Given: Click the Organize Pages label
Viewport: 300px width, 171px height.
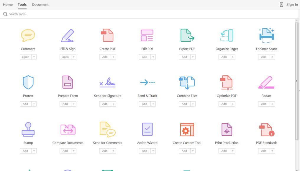Looking at the screenshot, I should click(227, 49).
